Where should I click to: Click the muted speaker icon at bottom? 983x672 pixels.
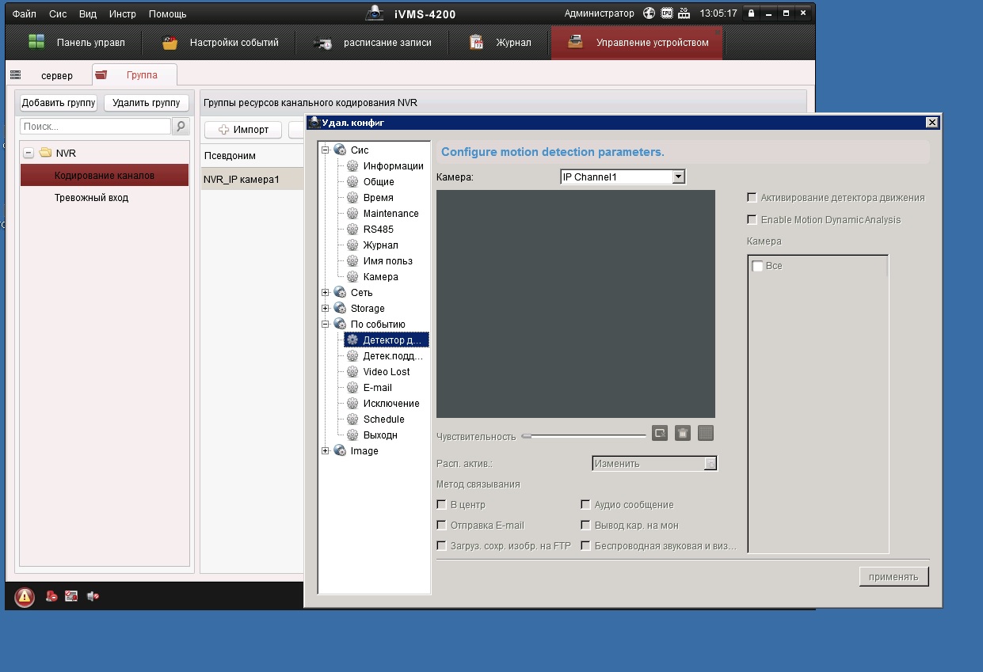93,597
